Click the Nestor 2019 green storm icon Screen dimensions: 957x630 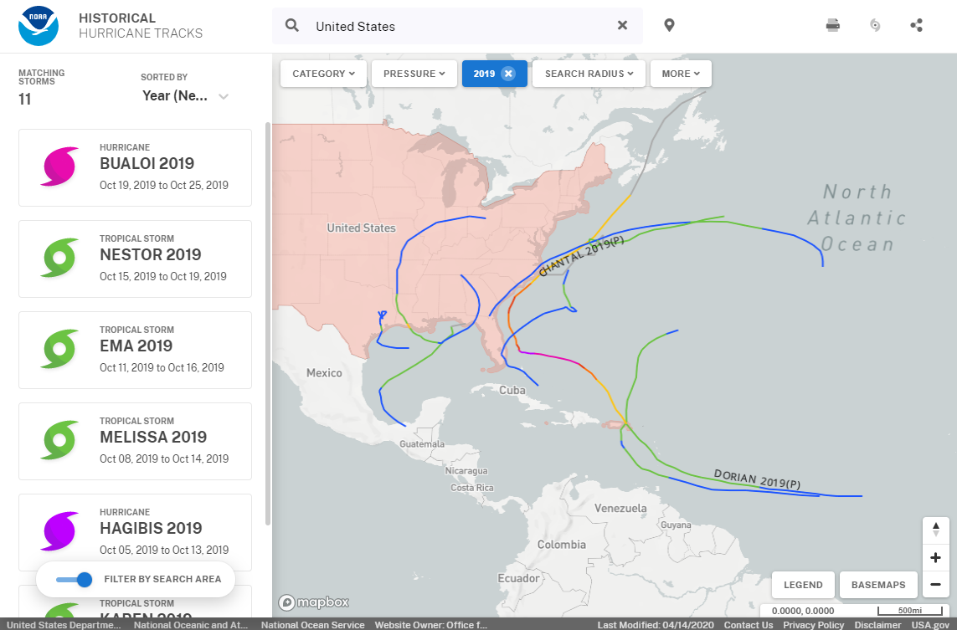point(59,258)
